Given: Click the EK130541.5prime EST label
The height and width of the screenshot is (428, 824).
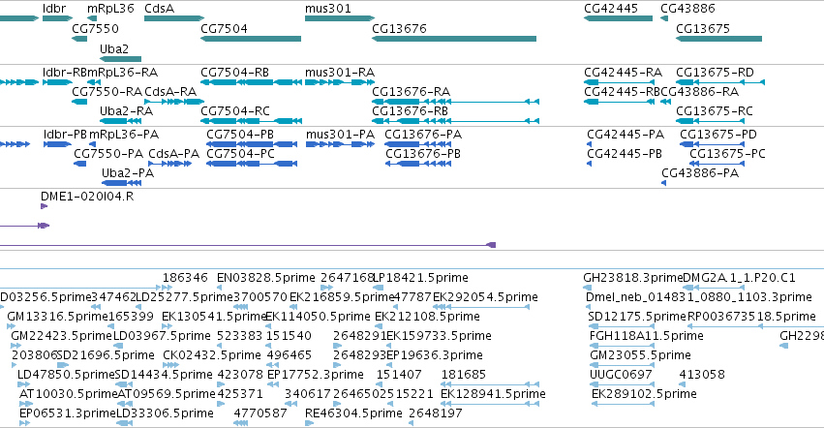Looking at the screenshot, I should (x=214, y=316).
